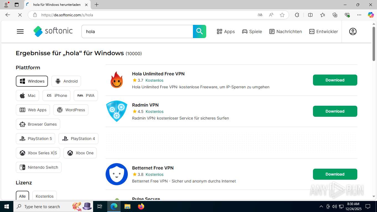The height and width of the screenshot is (212, 377).
Task: Click the Radmin VPN shield icon
Action: click(117, 111)
